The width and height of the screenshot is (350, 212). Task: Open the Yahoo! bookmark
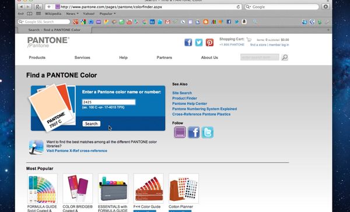89,13
